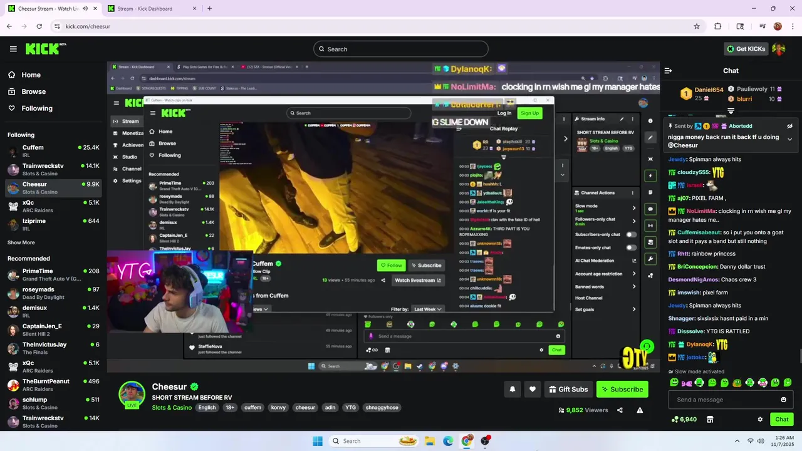Open the Kick hamburger sidebar menu
This screenshot has height=451, width=802.
point(13,49)
